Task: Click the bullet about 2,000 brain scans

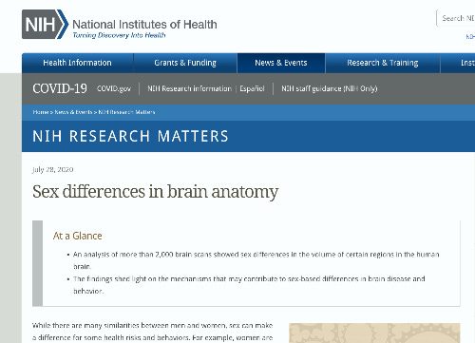Action: (256, 260)
